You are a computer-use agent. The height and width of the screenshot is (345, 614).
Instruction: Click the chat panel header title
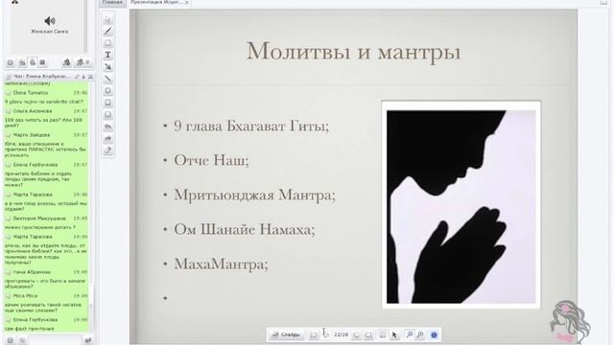pyautogui.click(x=42, y=77)
